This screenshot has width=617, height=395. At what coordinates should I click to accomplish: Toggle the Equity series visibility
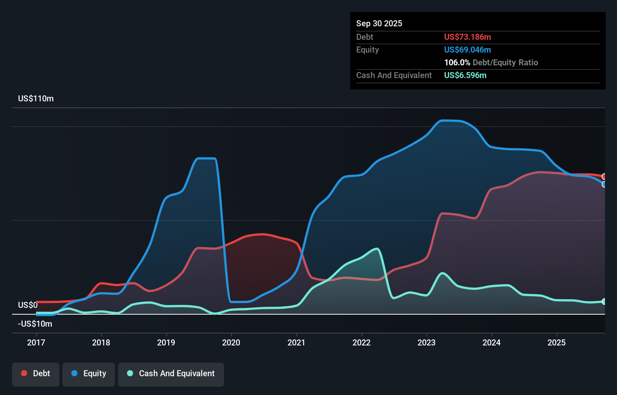(x=88, y=374)
